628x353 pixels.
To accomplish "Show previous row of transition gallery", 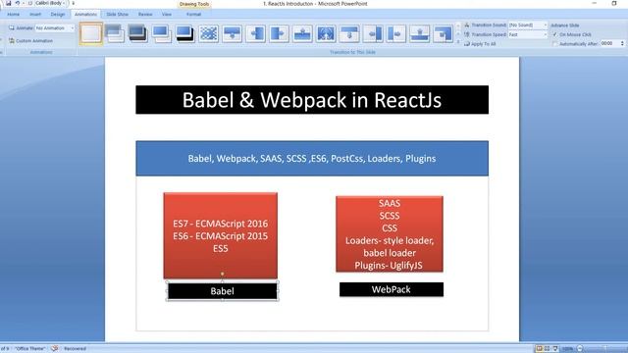I will point(458,26).
